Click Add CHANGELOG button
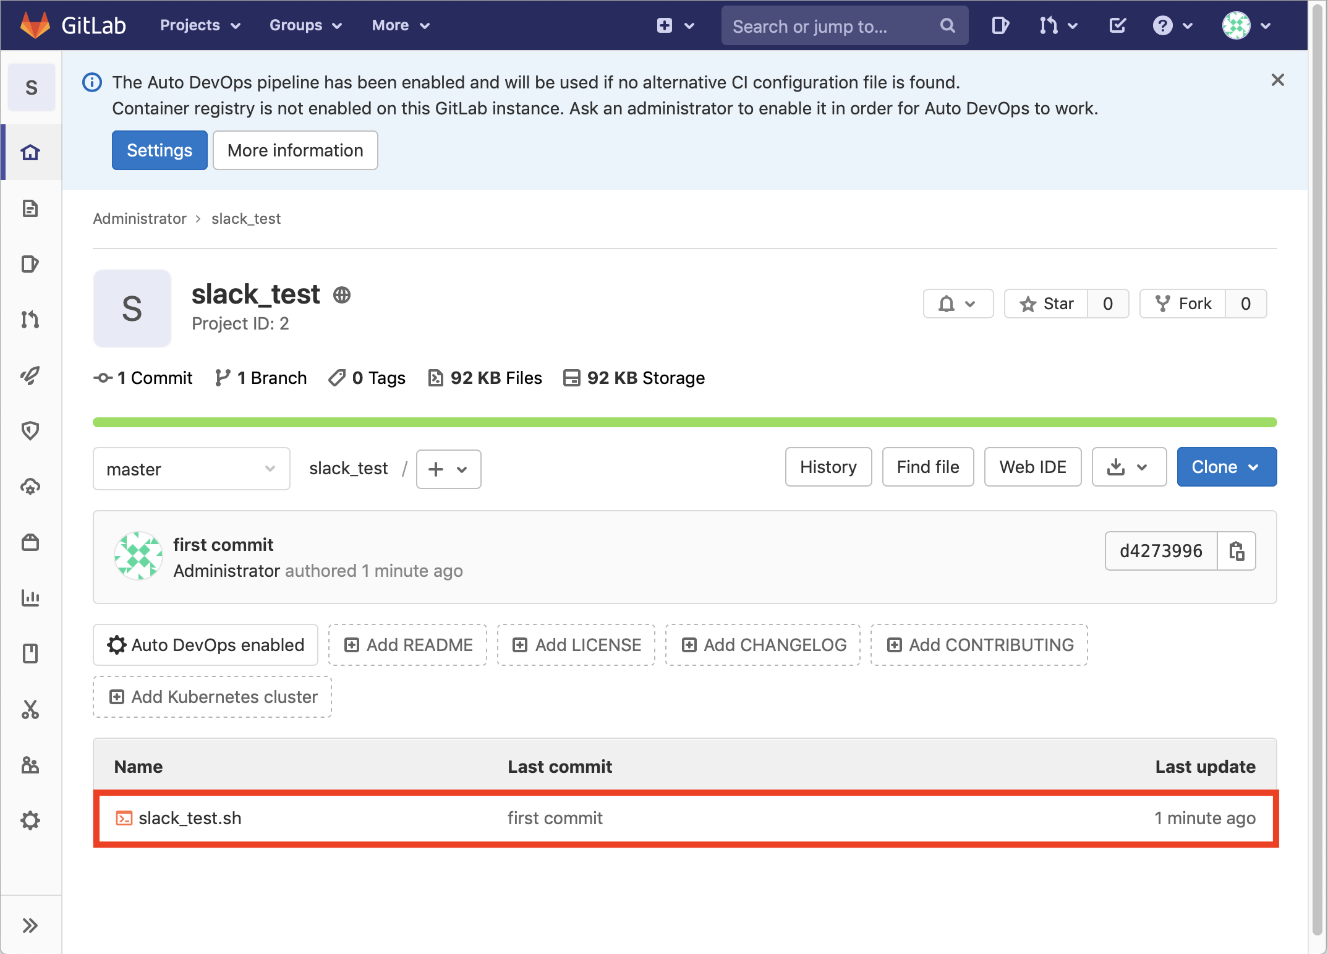The width and height of the screenshot is (1328, 954). (763, 645)
